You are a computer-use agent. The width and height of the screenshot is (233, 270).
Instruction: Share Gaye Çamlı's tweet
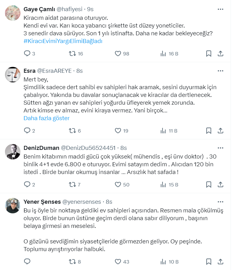point(220,54)
